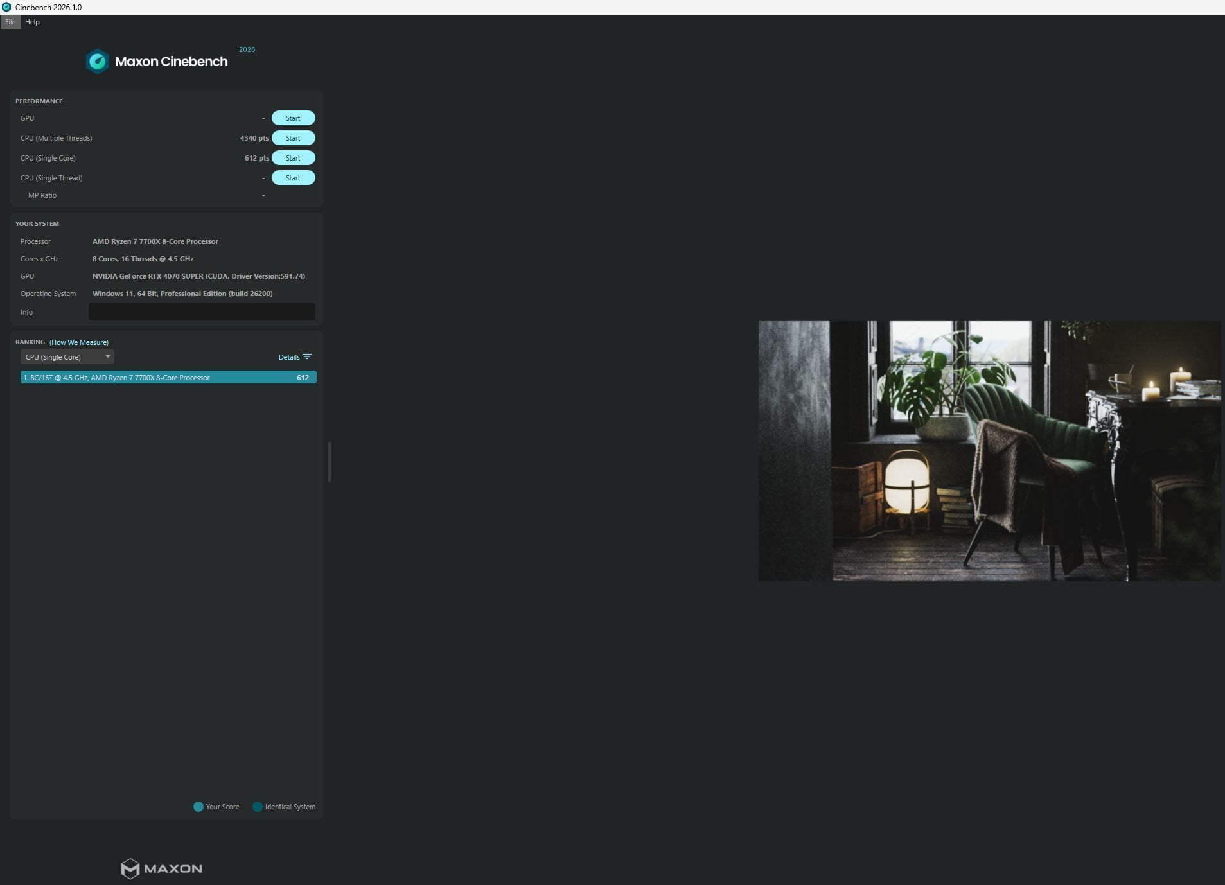Click the Windows 11 operating system text
The image size is (1225, 885).
coord(182,294)
